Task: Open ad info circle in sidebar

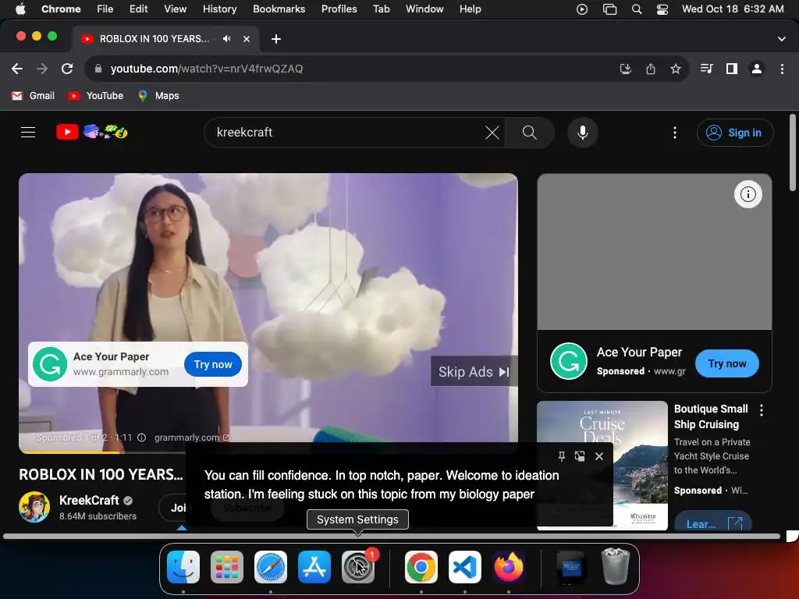Action: [748, 194]
